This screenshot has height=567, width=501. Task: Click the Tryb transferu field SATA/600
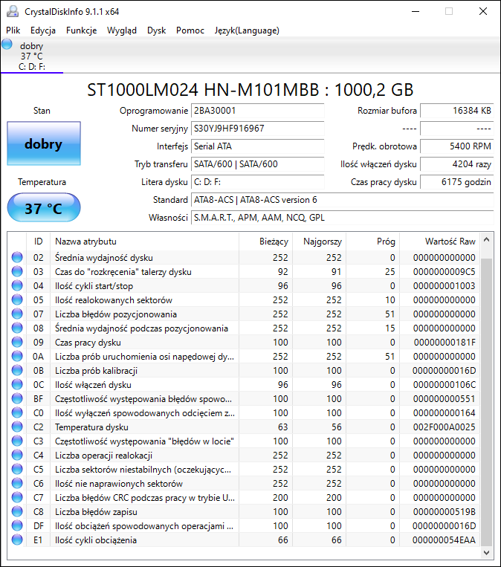coord(257,163)
